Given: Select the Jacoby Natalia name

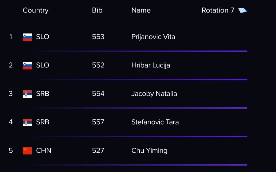Looking at the screenshot, I should [x=154, y=94].
